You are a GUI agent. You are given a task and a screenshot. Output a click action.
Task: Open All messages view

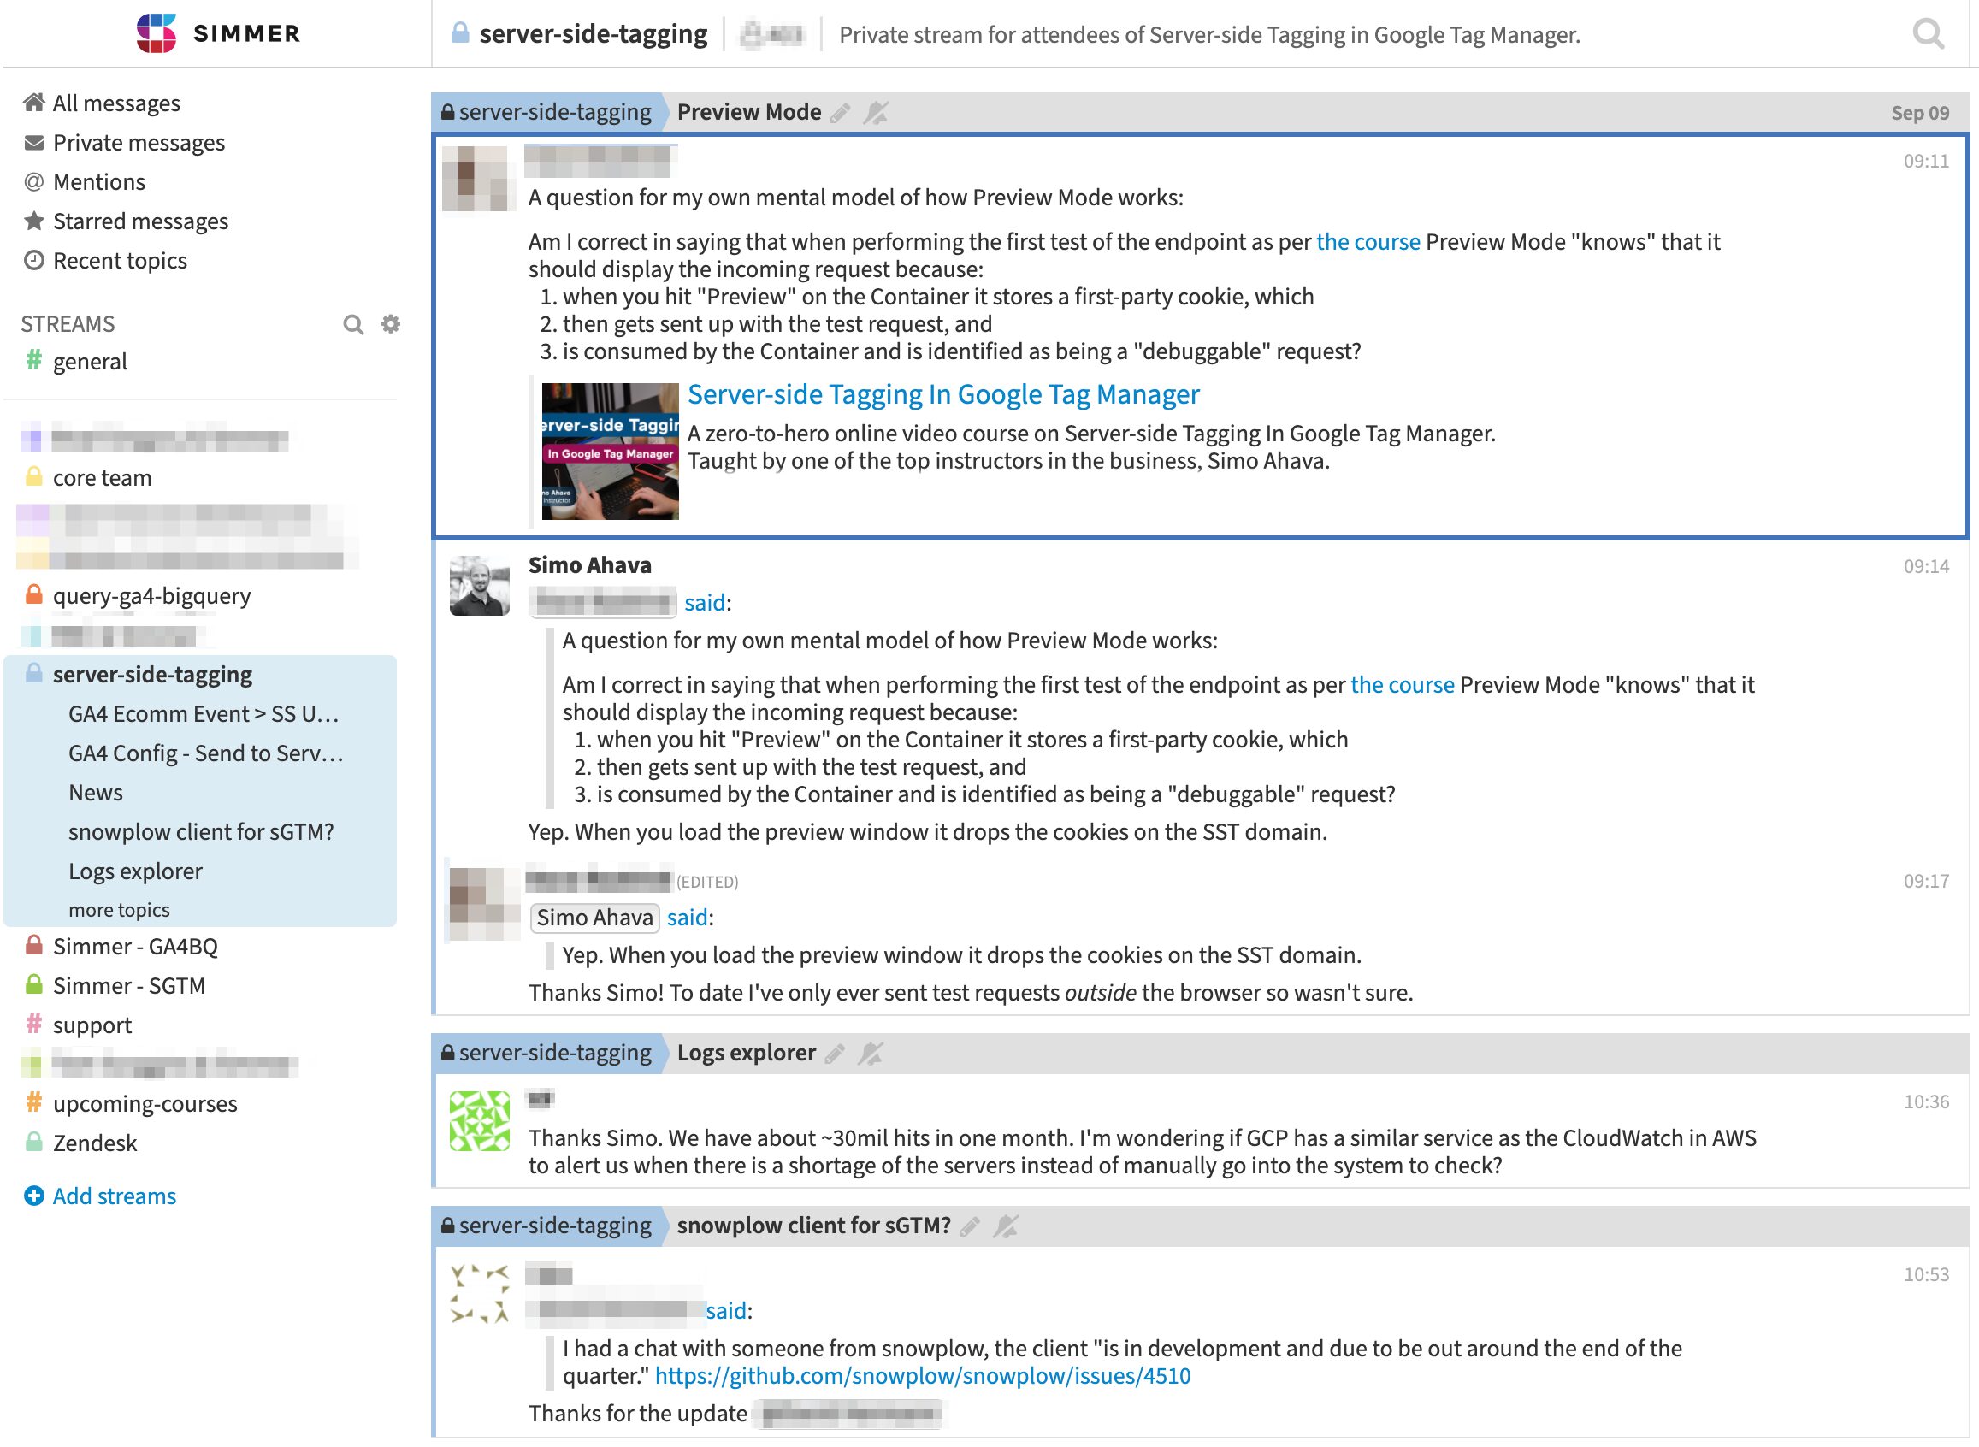point(115,103)
